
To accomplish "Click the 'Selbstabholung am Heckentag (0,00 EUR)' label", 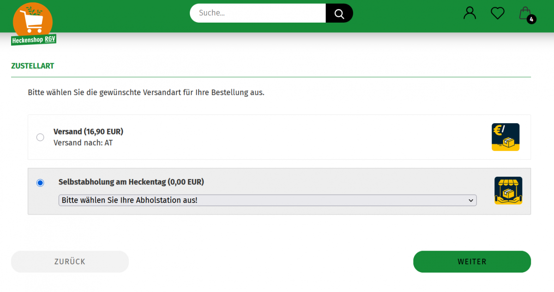I will pos(131,182).
